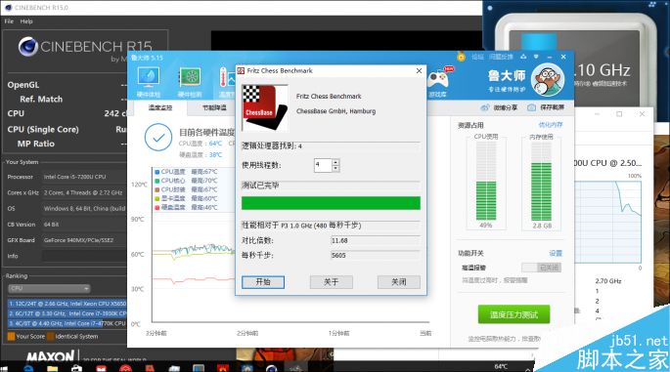Click 内存使用 meter showing 2.8 GB
This screenshot has height=372, width=670.
click(542, 182)
